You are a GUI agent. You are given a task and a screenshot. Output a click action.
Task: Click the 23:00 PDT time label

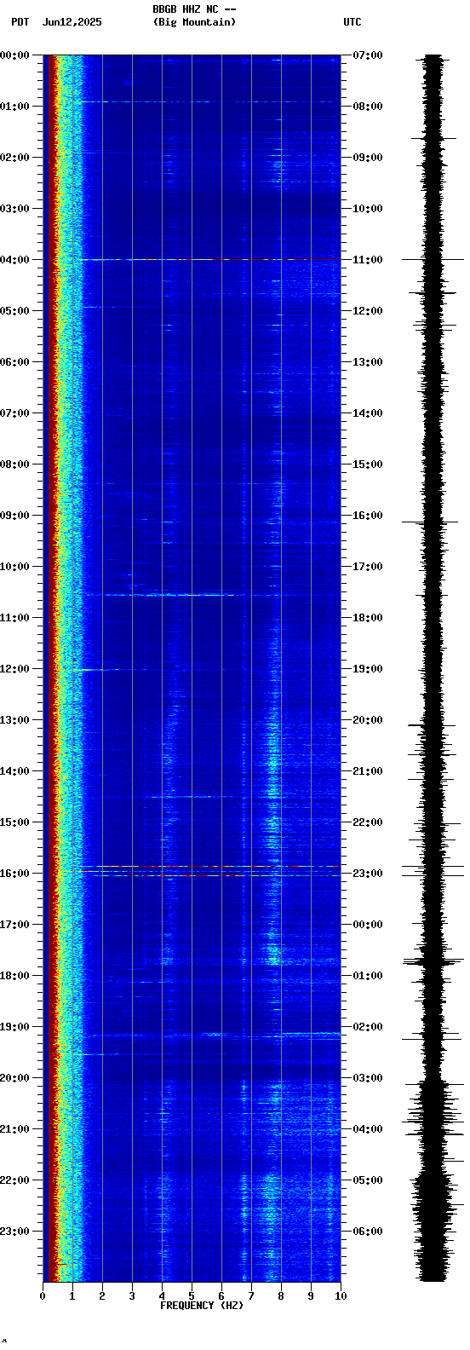pos(14,1232)
